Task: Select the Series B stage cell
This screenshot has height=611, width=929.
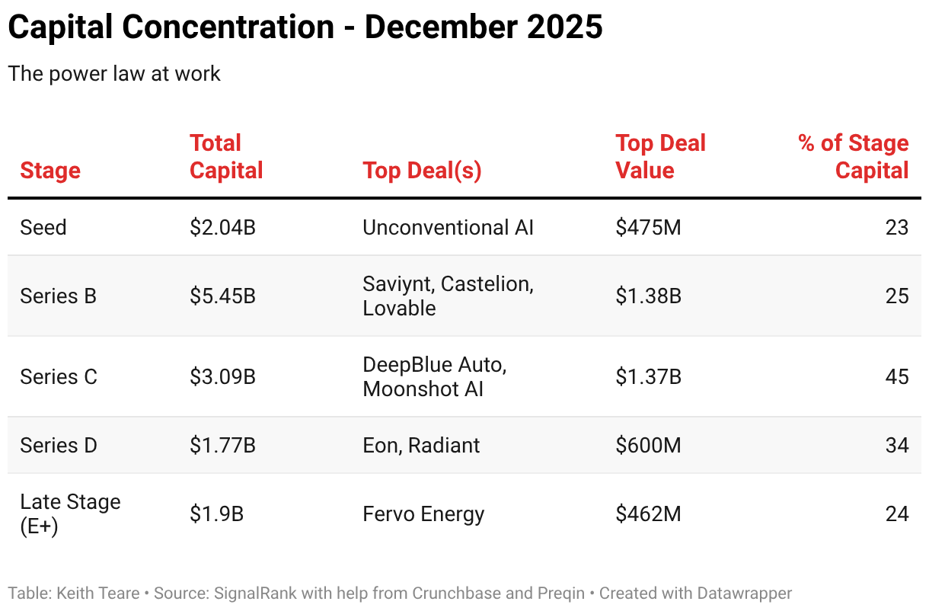Action: tap(58, 296)
